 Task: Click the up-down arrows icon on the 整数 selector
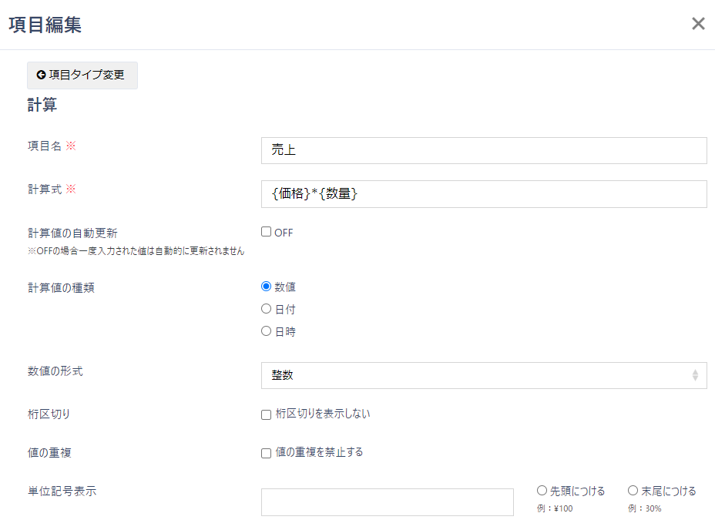(697, 375)
